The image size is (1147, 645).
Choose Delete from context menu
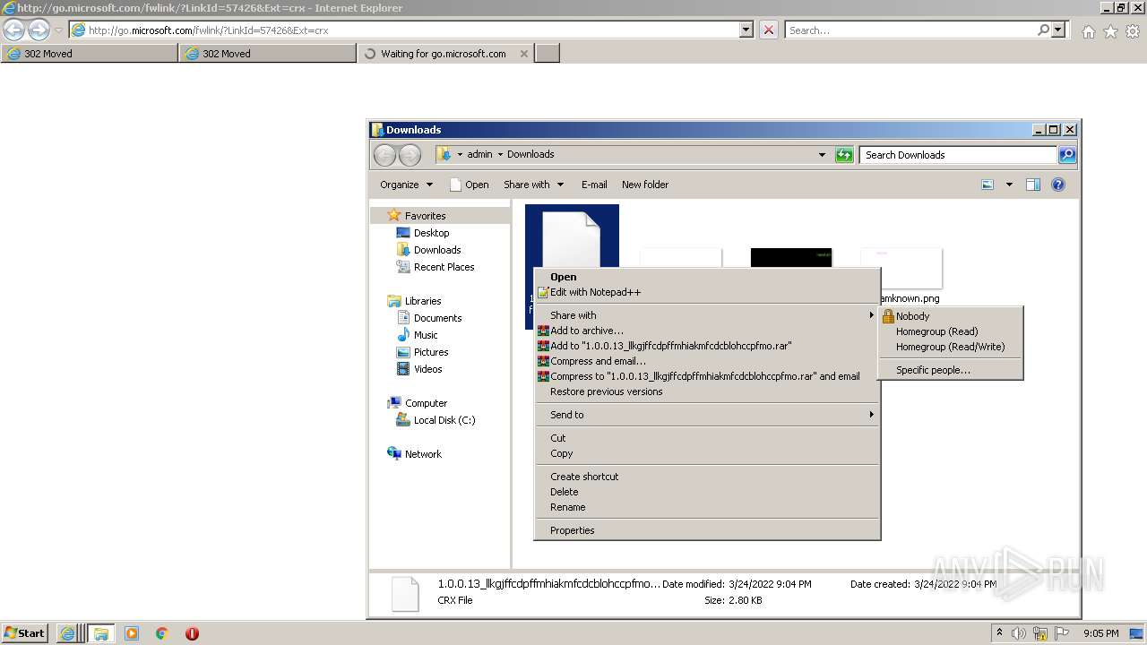point(707,492)
